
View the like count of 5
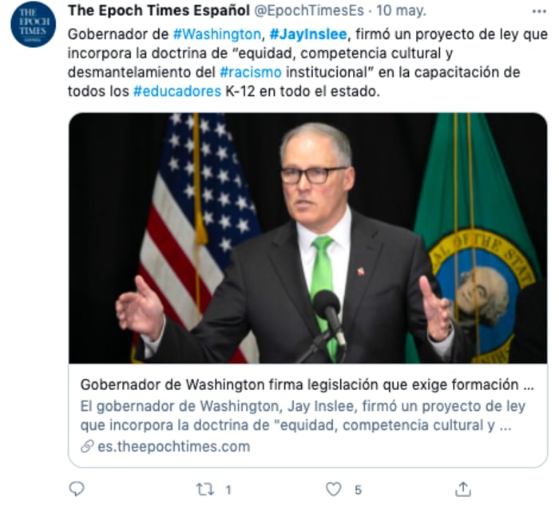click(358, 490)
